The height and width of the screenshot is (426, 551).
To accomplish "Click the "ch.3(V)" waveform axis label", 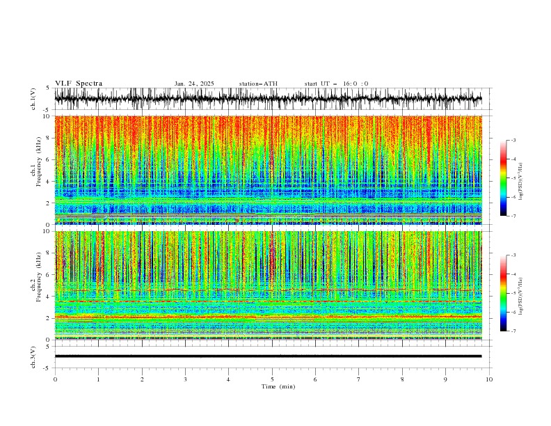I will (33, 357).
